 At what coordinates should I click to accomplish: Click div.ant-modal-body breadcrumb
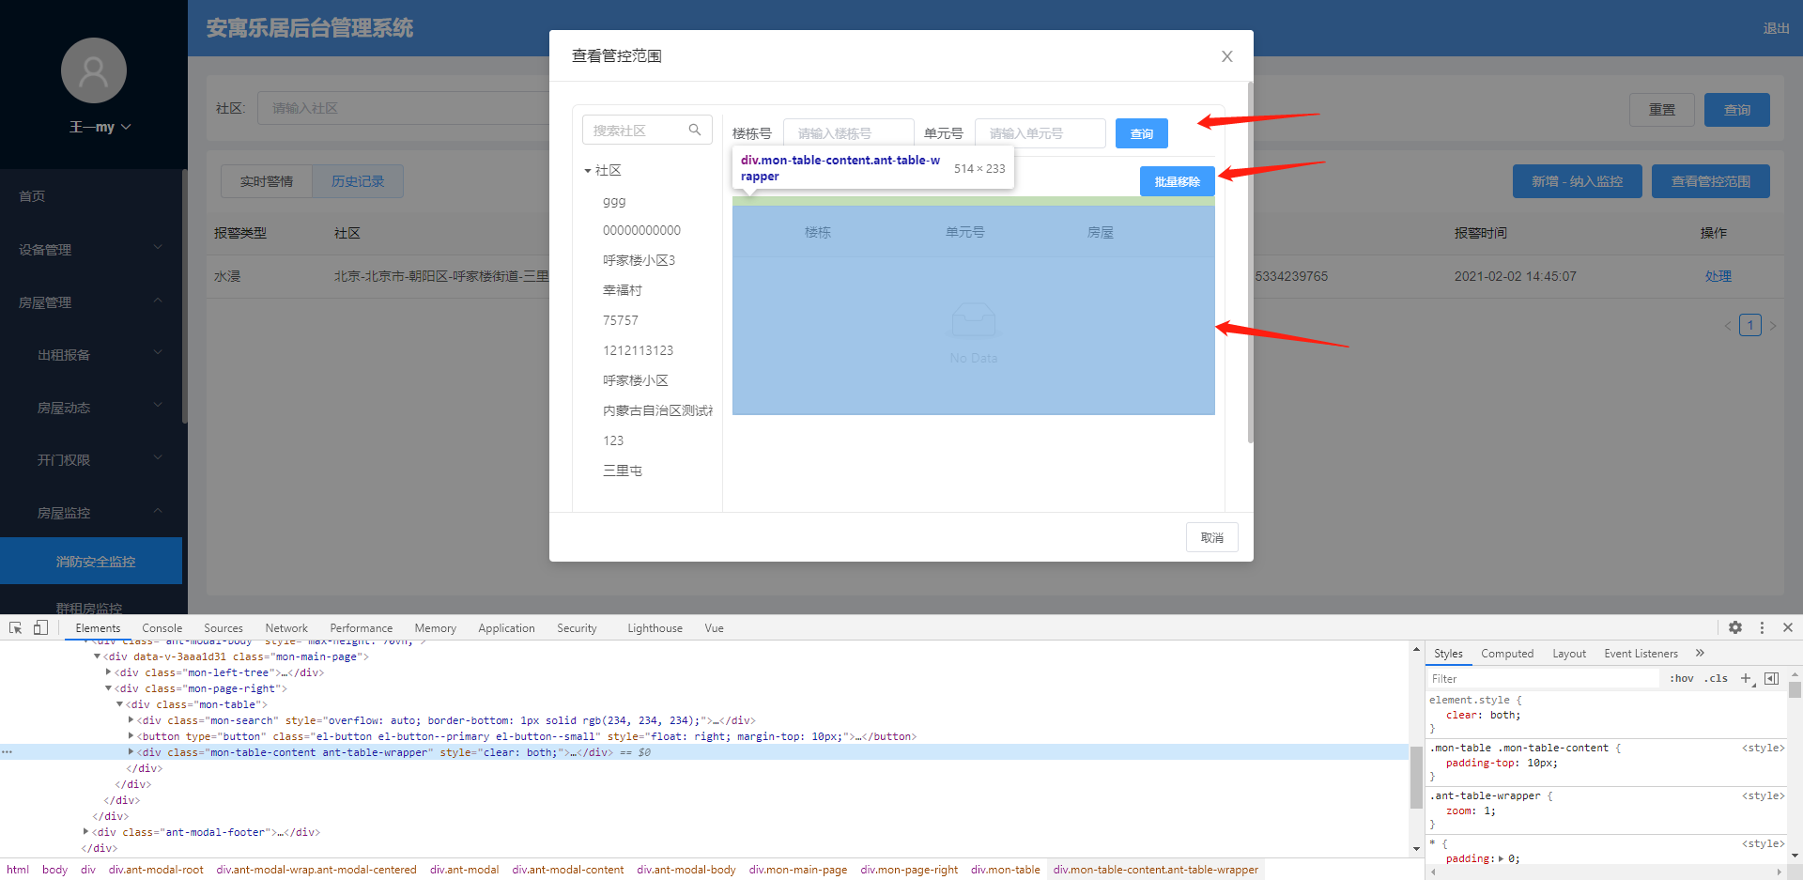click(x=686, y=870)
